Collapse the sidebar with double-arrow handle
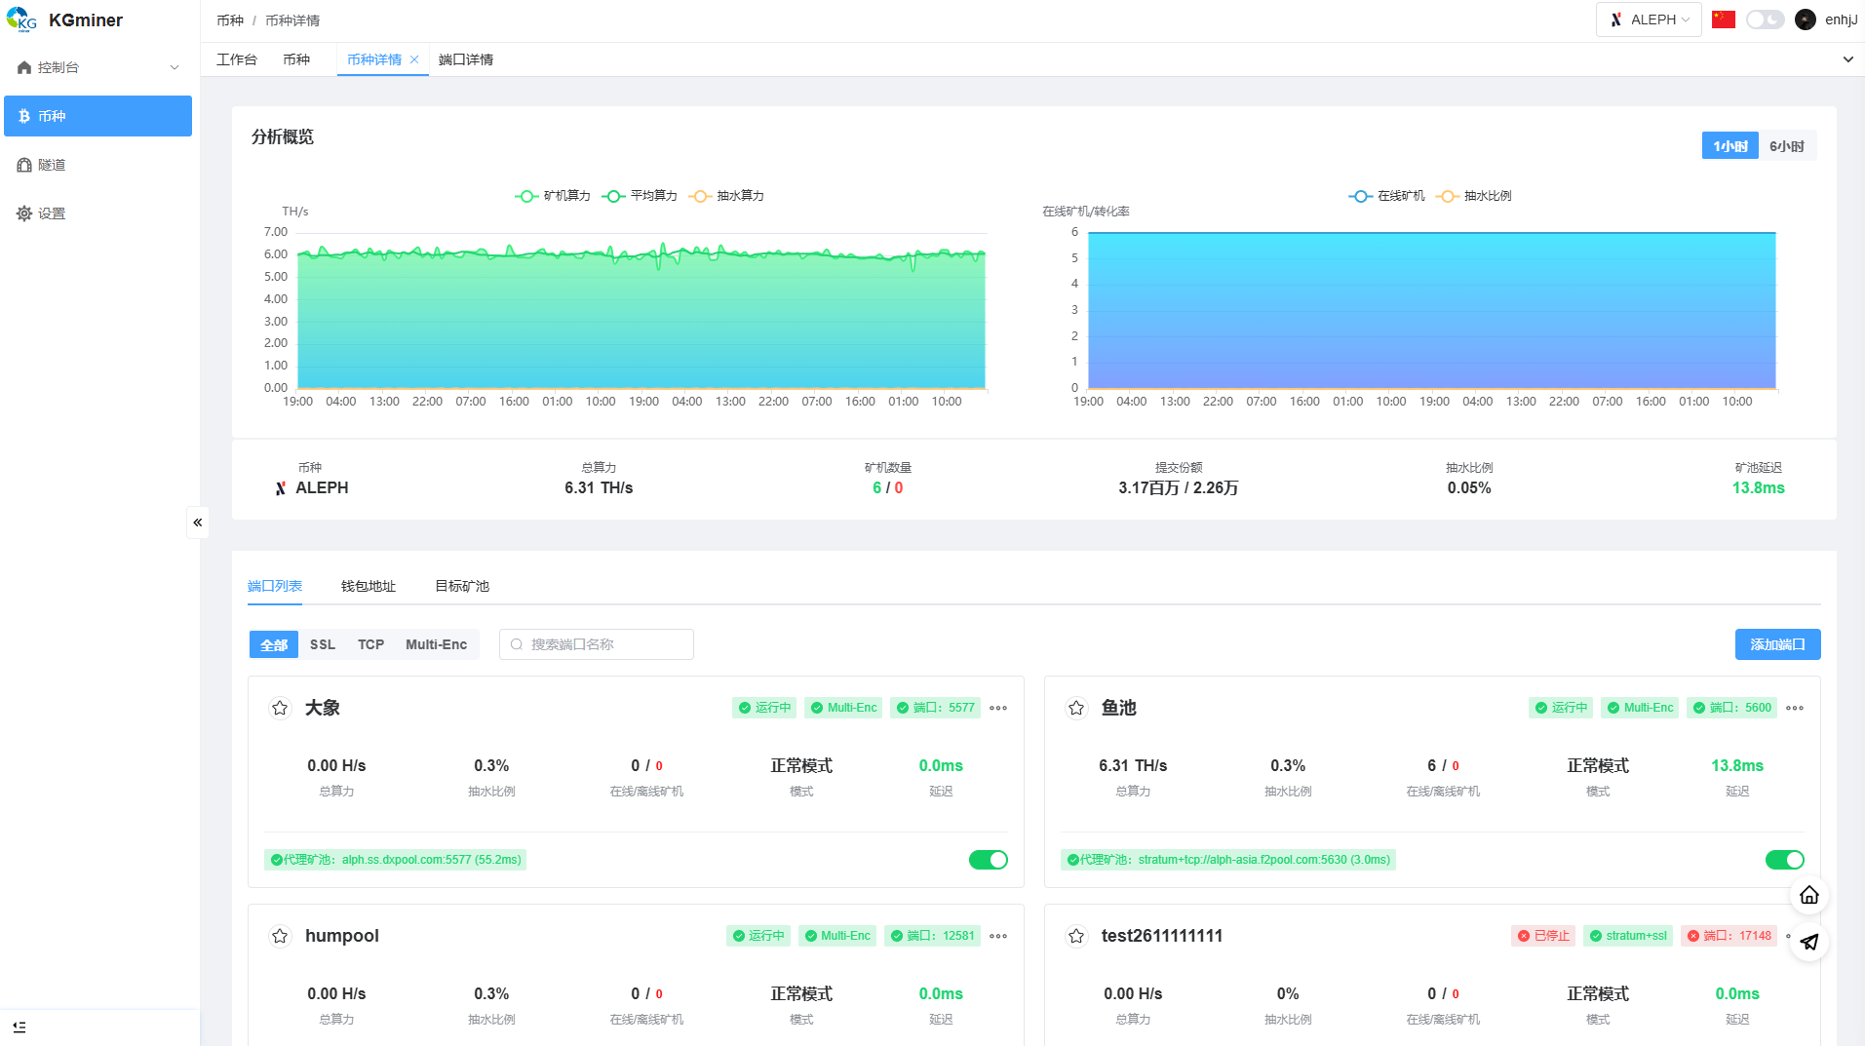 (x=197, y=523)
